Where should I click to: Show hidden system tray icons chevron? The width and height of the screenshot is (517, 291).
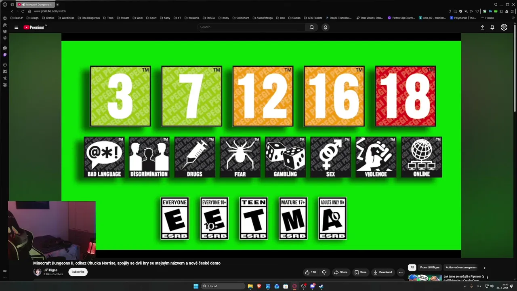tap(465, 286)
